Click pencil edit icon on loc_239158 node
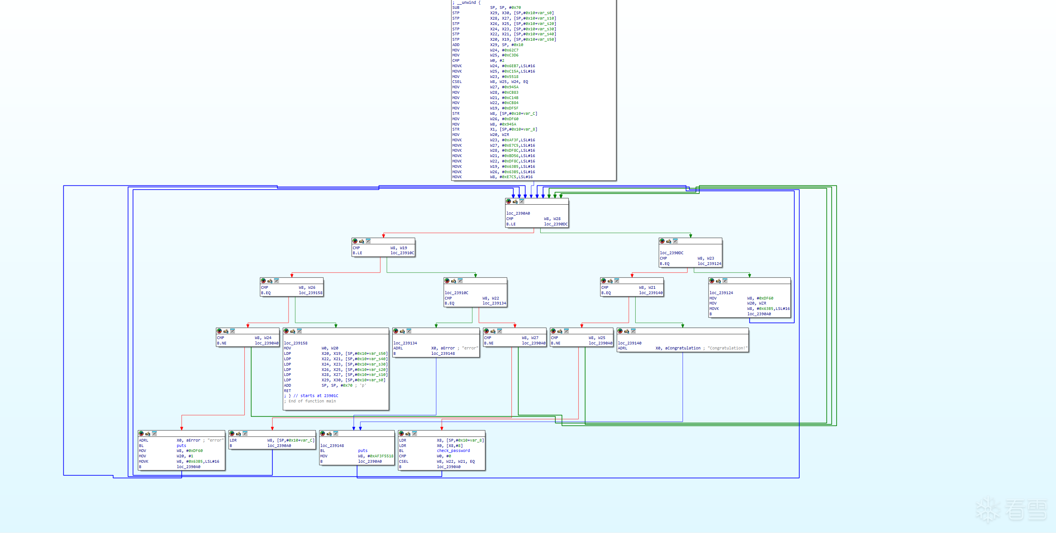Viewport: 1056px width, 533px height. (x=293, y=331)
